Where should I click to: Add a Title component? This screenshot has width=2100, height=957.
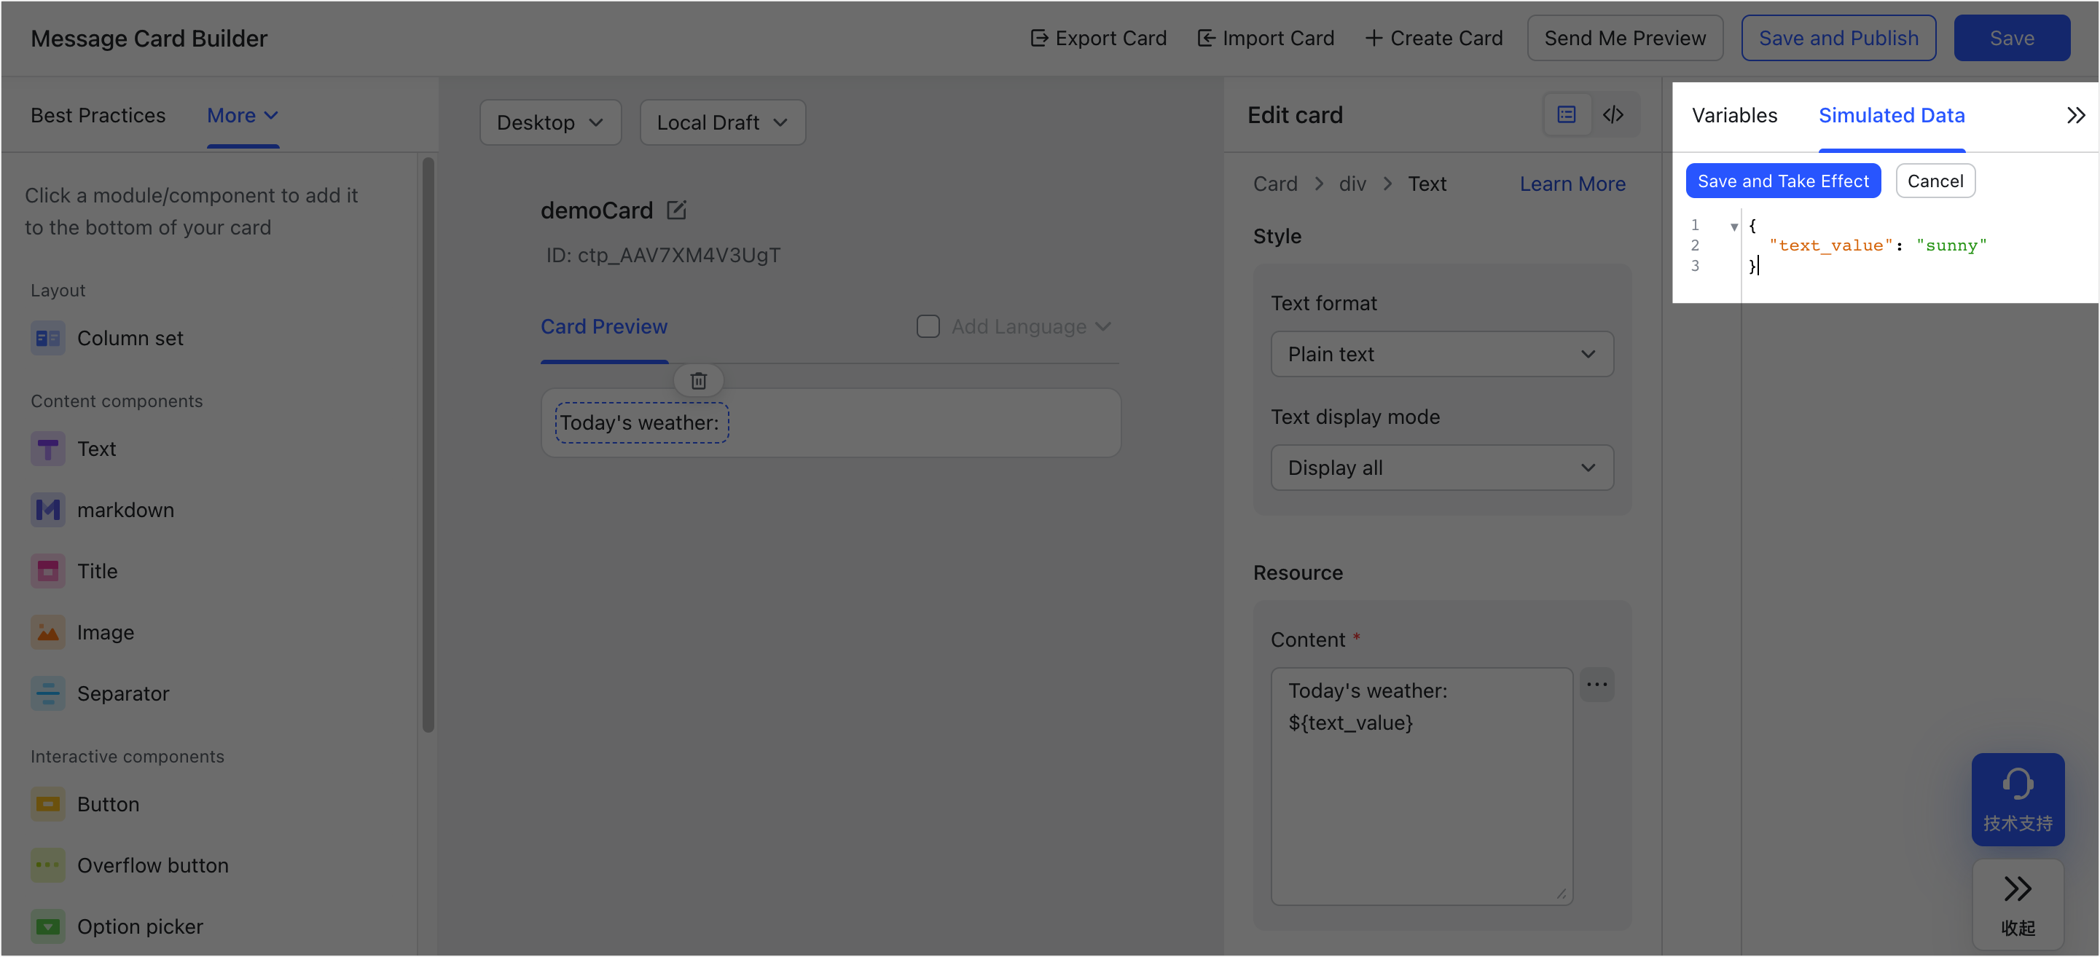tap(74, 572)
